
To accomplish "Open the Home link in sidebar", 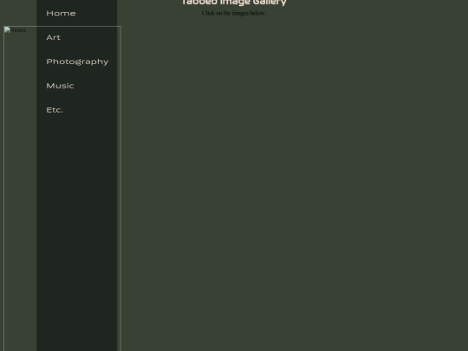I will 61,13.
